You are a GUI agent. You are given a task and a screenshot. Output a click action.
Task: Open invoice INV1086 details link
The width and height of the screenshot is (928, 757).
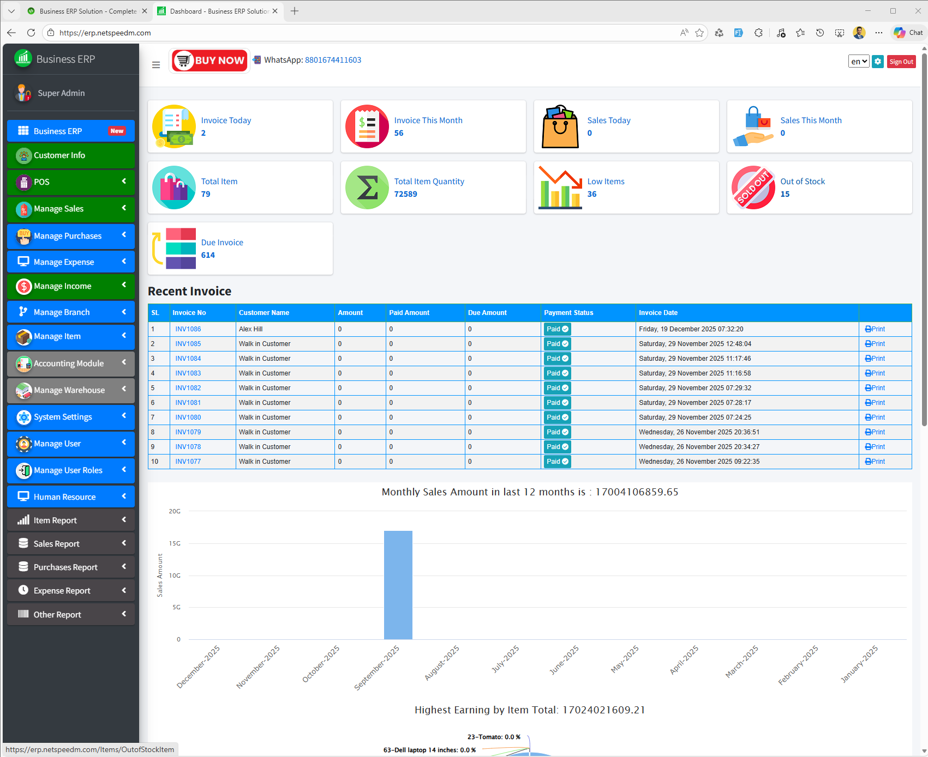pyautogui.click(x=188, y=329)
